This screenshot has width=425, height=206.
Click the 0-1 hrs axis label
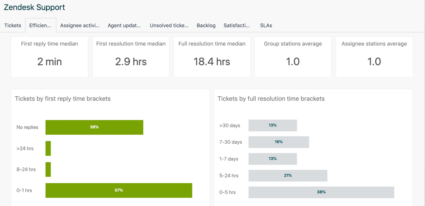pos(24,190)
